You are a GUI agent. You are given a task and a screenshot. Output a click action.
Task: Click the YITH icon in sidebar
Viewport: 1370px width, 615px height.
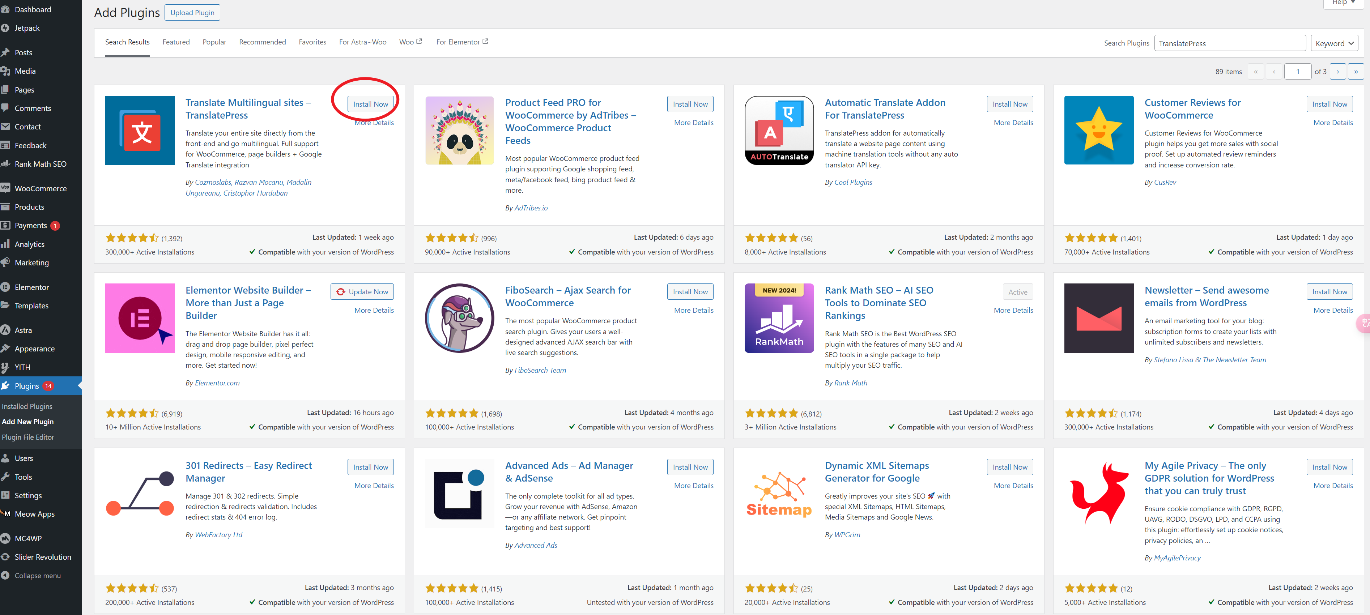8,367
